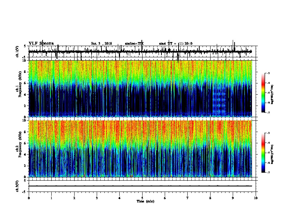Viewport: 288px width, 222px height.
Task: Click the ch.2 spectrogram colorbar
Action: click(263, 153)
